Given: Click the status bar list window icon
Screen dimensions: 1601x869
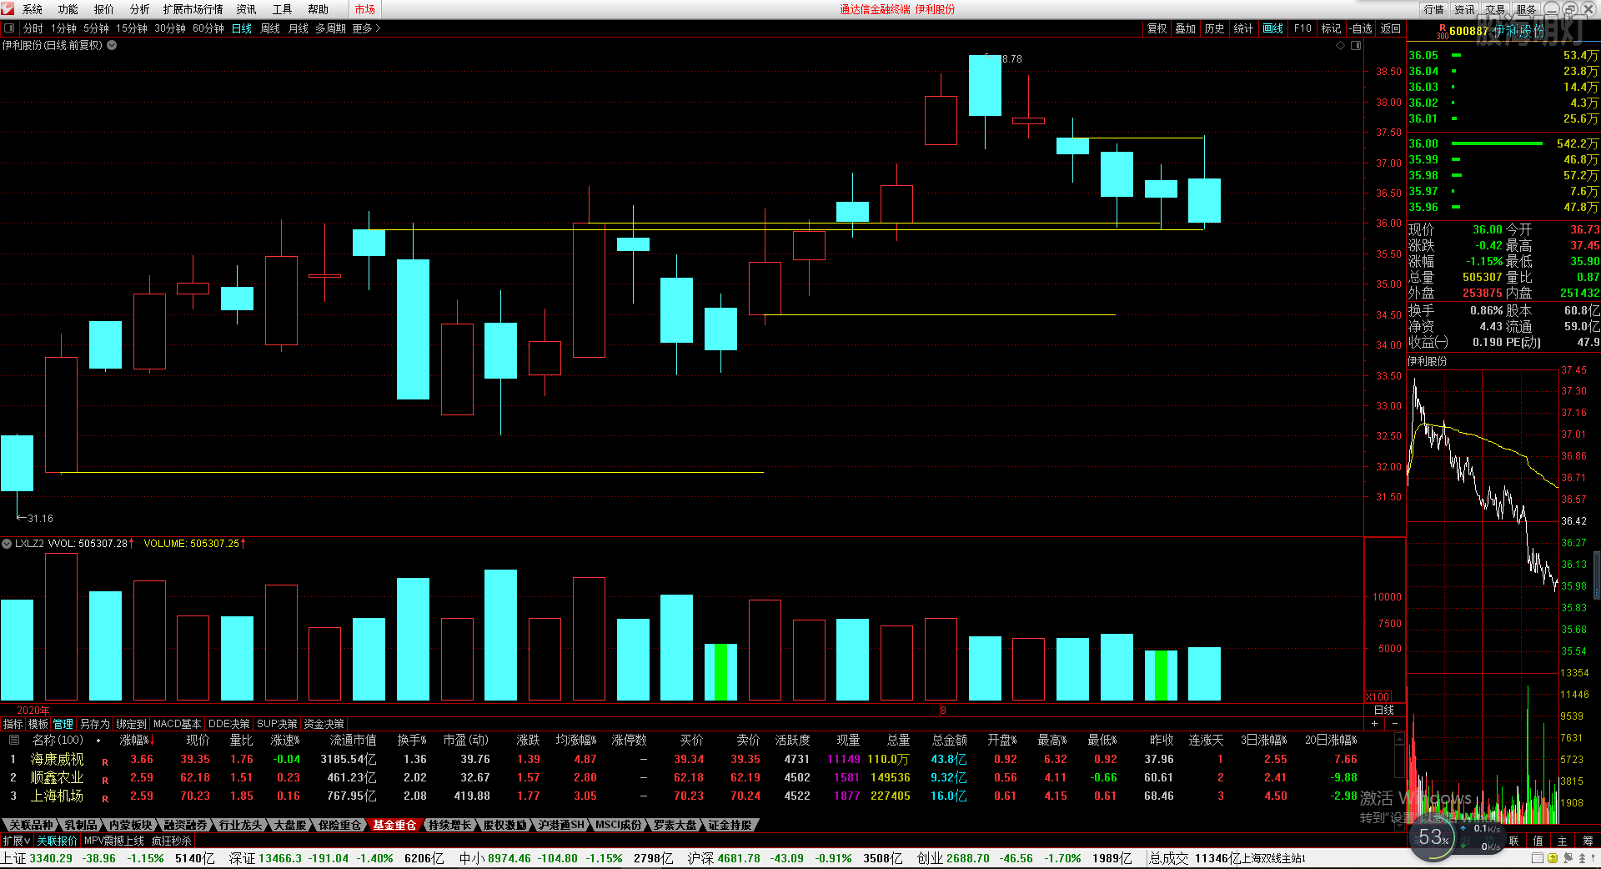Looking at the screenshot, I should pyautogui.click(x=1538, y=858).
